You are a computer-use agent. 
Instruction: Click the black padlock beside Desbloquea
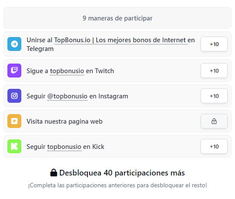point(54,172)
